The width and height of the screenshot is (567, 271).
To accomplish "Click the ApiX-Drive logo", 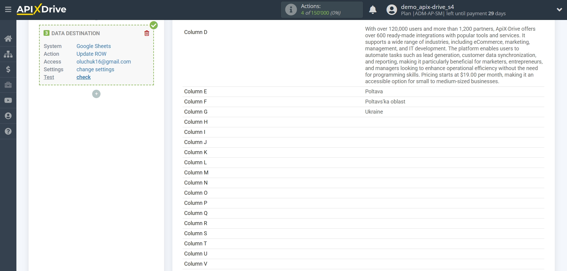I will point(41,9).
